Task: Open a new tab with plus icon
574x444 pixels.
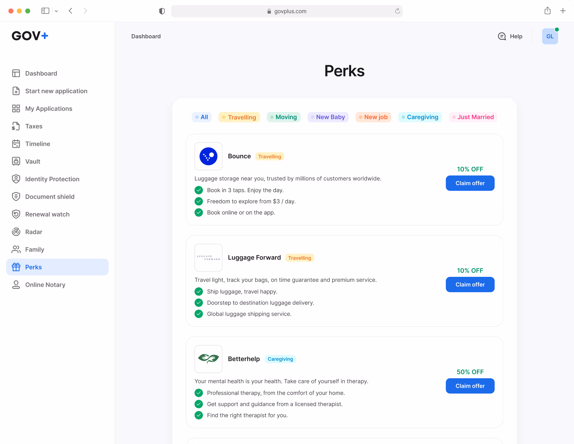Action: (563, 11)
